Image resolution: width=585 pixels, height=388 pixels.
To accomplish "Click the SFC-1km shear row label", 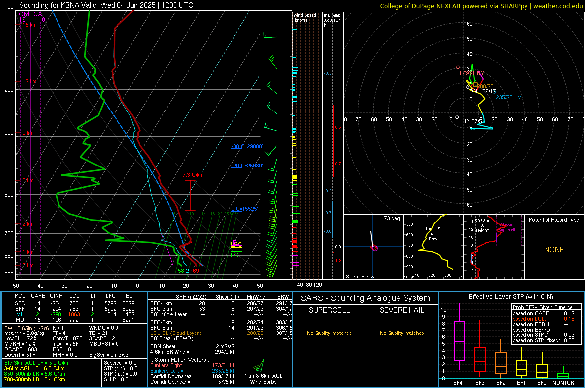I will pyautogui.click(x=161, y=303).
